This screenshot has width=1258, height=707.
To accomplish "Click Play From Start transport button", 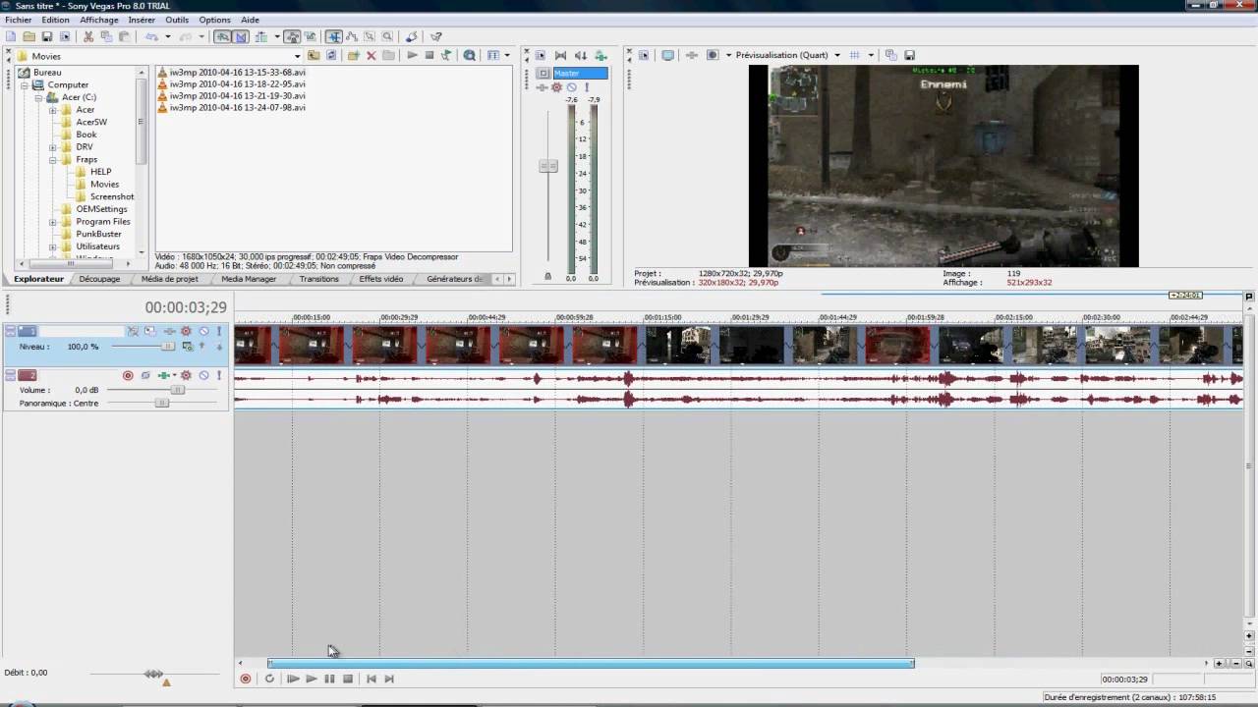I will click(x=293, y=679).
